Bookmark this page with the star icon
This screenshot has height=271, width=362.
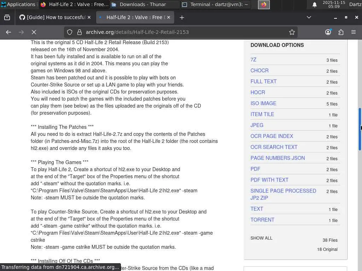click(x=292, y=32)
